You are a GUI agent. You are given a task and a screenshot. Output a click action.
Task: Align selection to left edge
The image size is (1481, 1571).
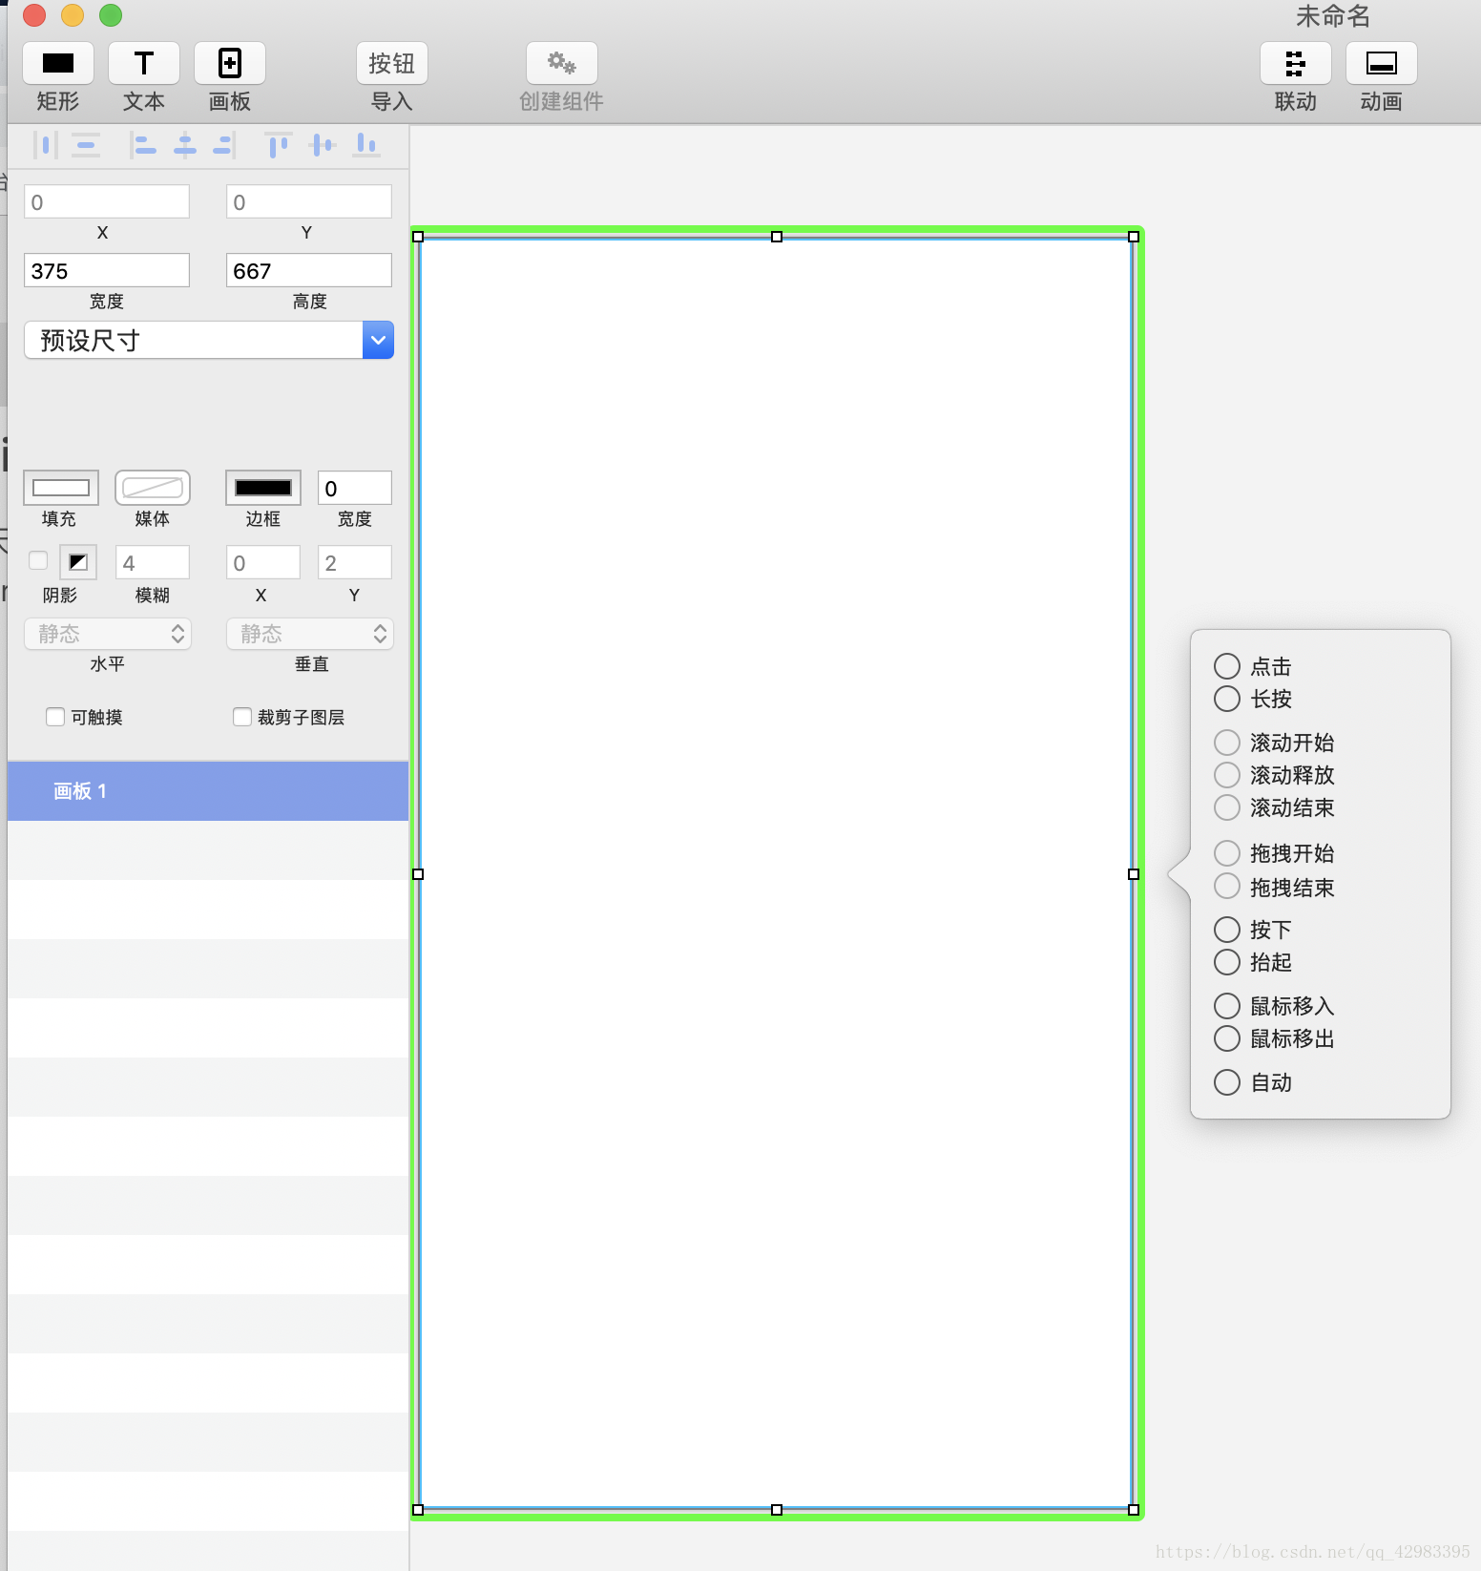click(x=143, y=145)
